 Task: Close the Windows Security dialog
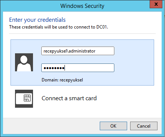point(156,4)
